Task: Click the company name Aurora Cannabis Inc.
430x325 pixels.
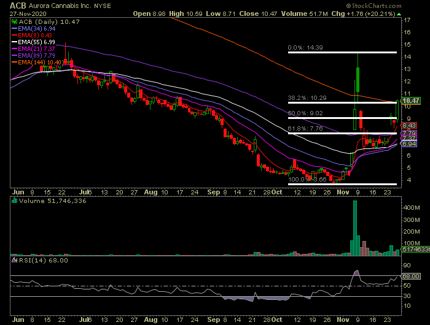Action: point(60,6)
